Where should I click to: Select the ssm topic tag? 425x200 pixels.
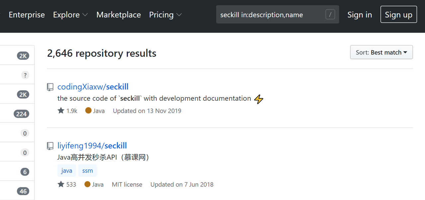[88, 170]
